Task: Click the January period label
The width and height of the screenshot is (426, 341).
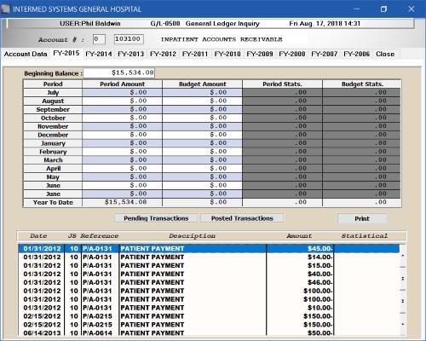Action: point(53,143)
